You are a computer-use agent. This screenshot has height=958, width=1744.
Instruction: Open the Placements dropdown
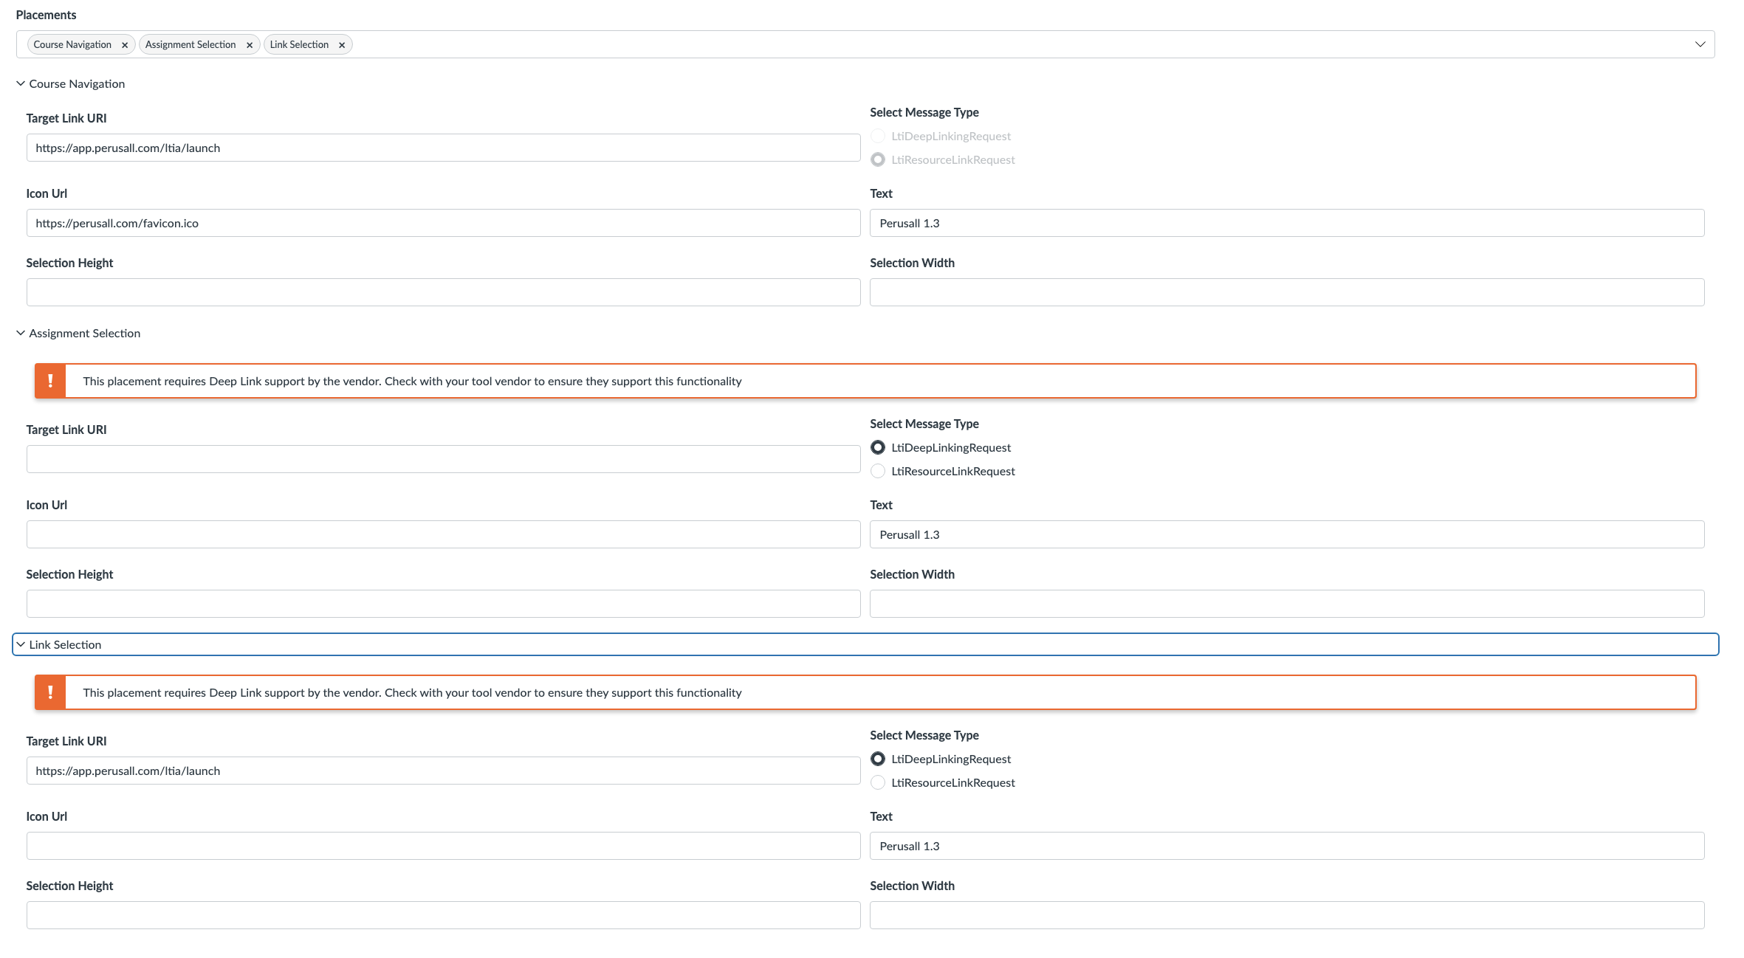1700,44
